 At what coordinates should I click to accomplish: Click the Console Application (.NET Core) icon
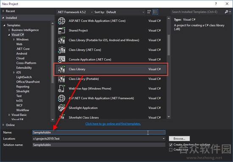click(x=61, y=59)
